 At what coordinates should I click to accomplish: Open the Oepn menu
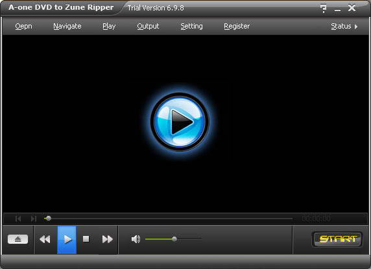[23, 26]
